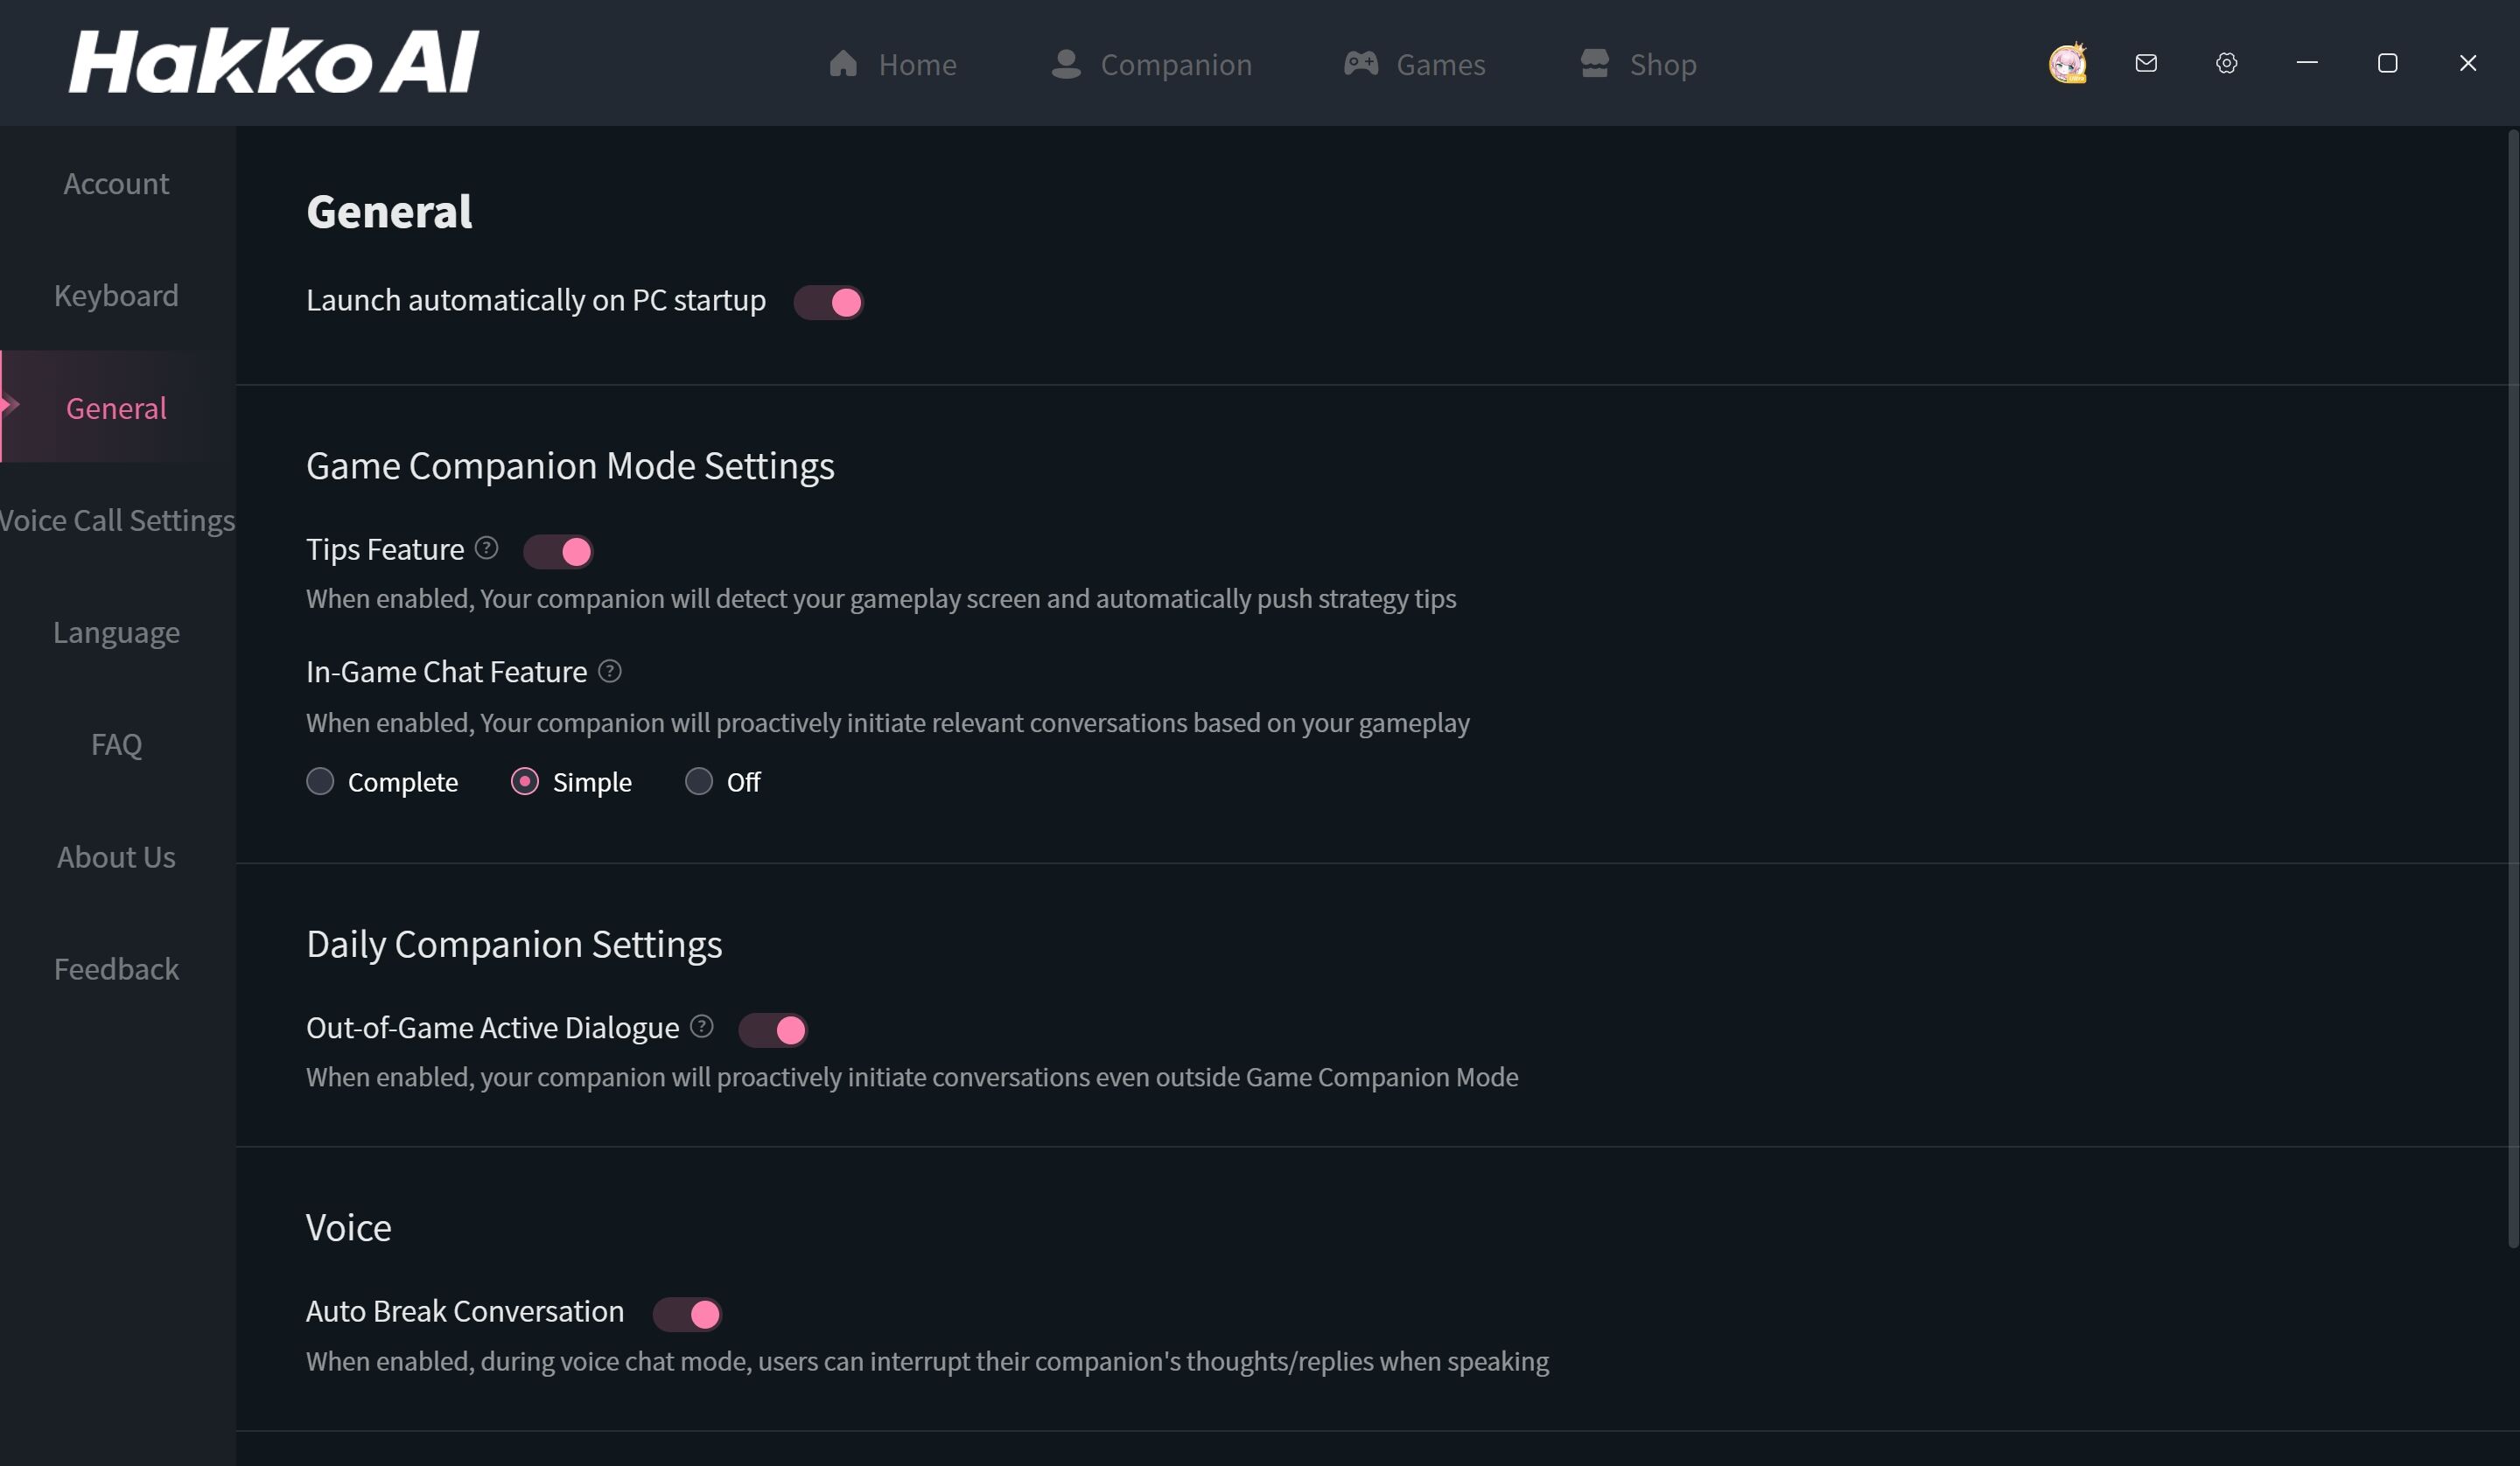This screenshot has width=2520, height=1466.
Task: Open the Companion tab
Action: click(1151, 64)
